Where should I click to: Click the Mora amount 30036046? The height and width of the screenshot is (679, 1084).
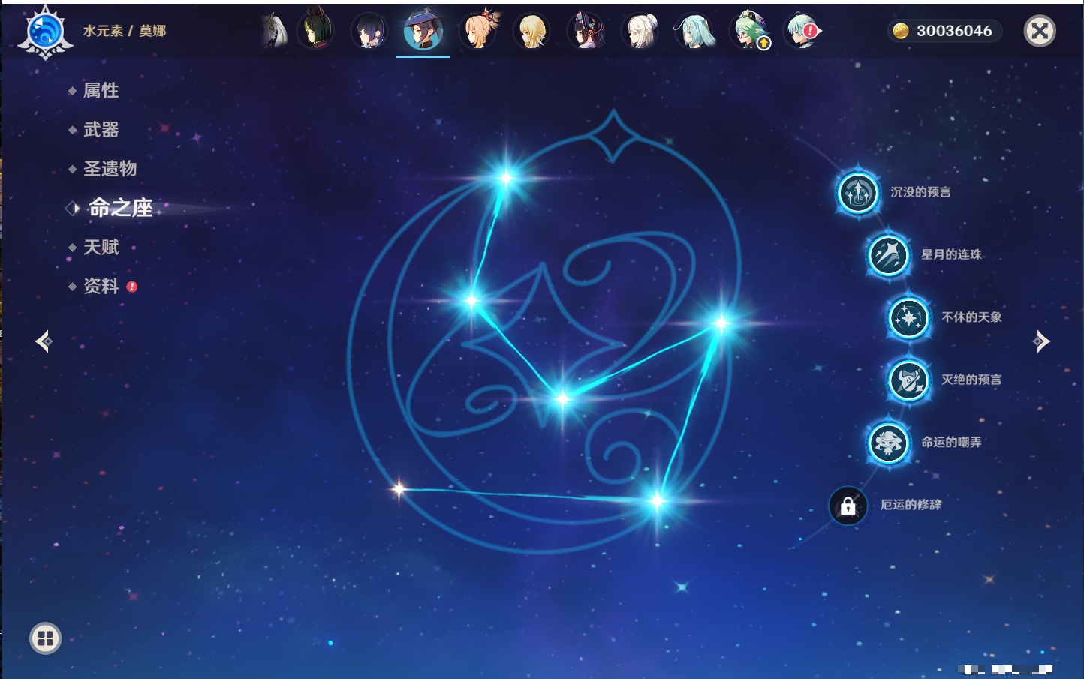pos(954,31)
